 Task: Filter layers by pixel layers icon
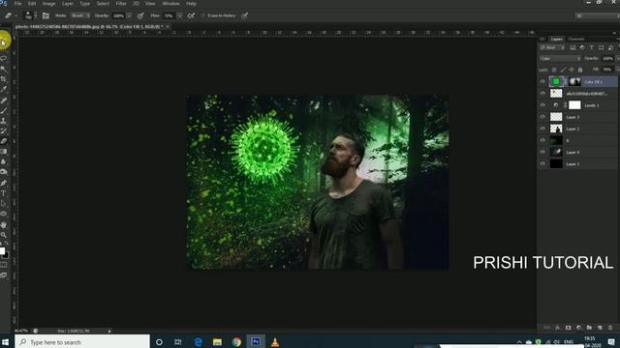click(x=573, y=47)
